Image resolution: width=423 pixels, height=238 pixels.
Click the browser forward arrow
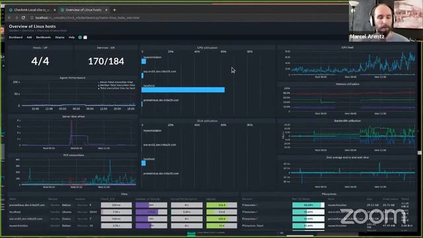click(x=16, y=18)
